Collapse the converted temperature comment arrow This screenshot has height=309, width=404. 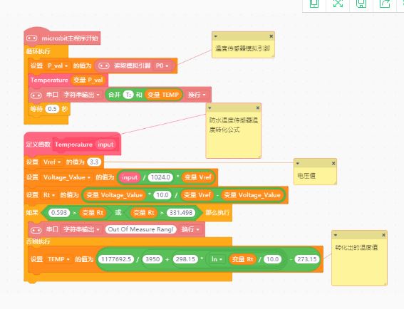tap(336, 235)
